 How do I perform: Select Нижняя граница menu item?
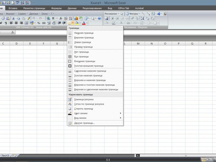(95, 33)
